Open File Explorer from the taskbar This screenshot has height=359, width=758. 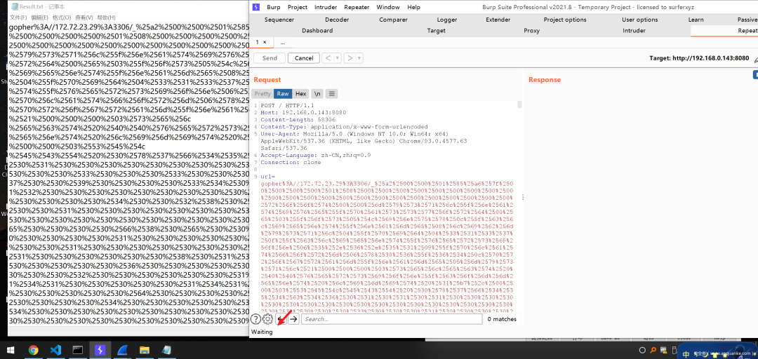click(144, 351)
